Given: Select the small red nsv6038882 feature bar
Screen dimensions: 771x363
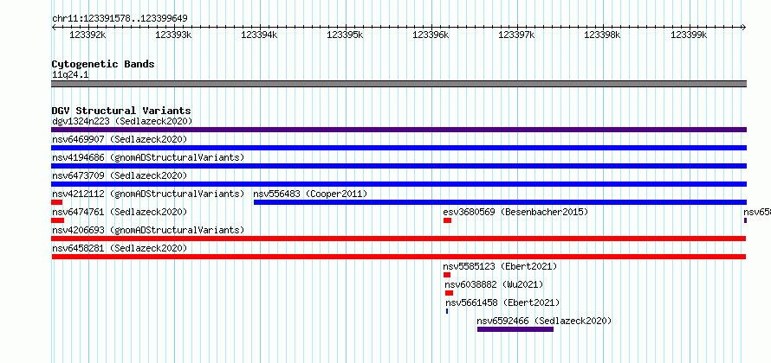Looking at the screenshot, I should tap(450, 293).
